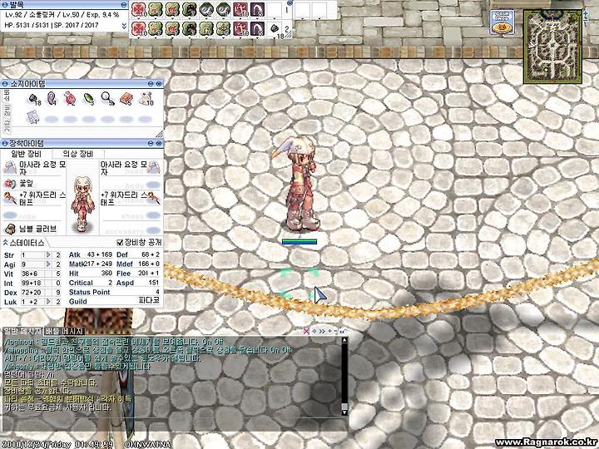Minimize the 장착아이템 equipment window
Image resolution: width=599 pixels, height=449 pixels.
click(151, 143)
